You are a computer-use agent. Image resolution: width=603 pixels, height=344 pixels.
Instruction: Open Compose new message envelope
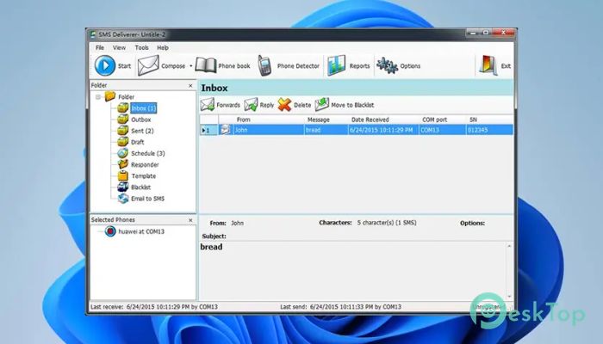(149, 65)
